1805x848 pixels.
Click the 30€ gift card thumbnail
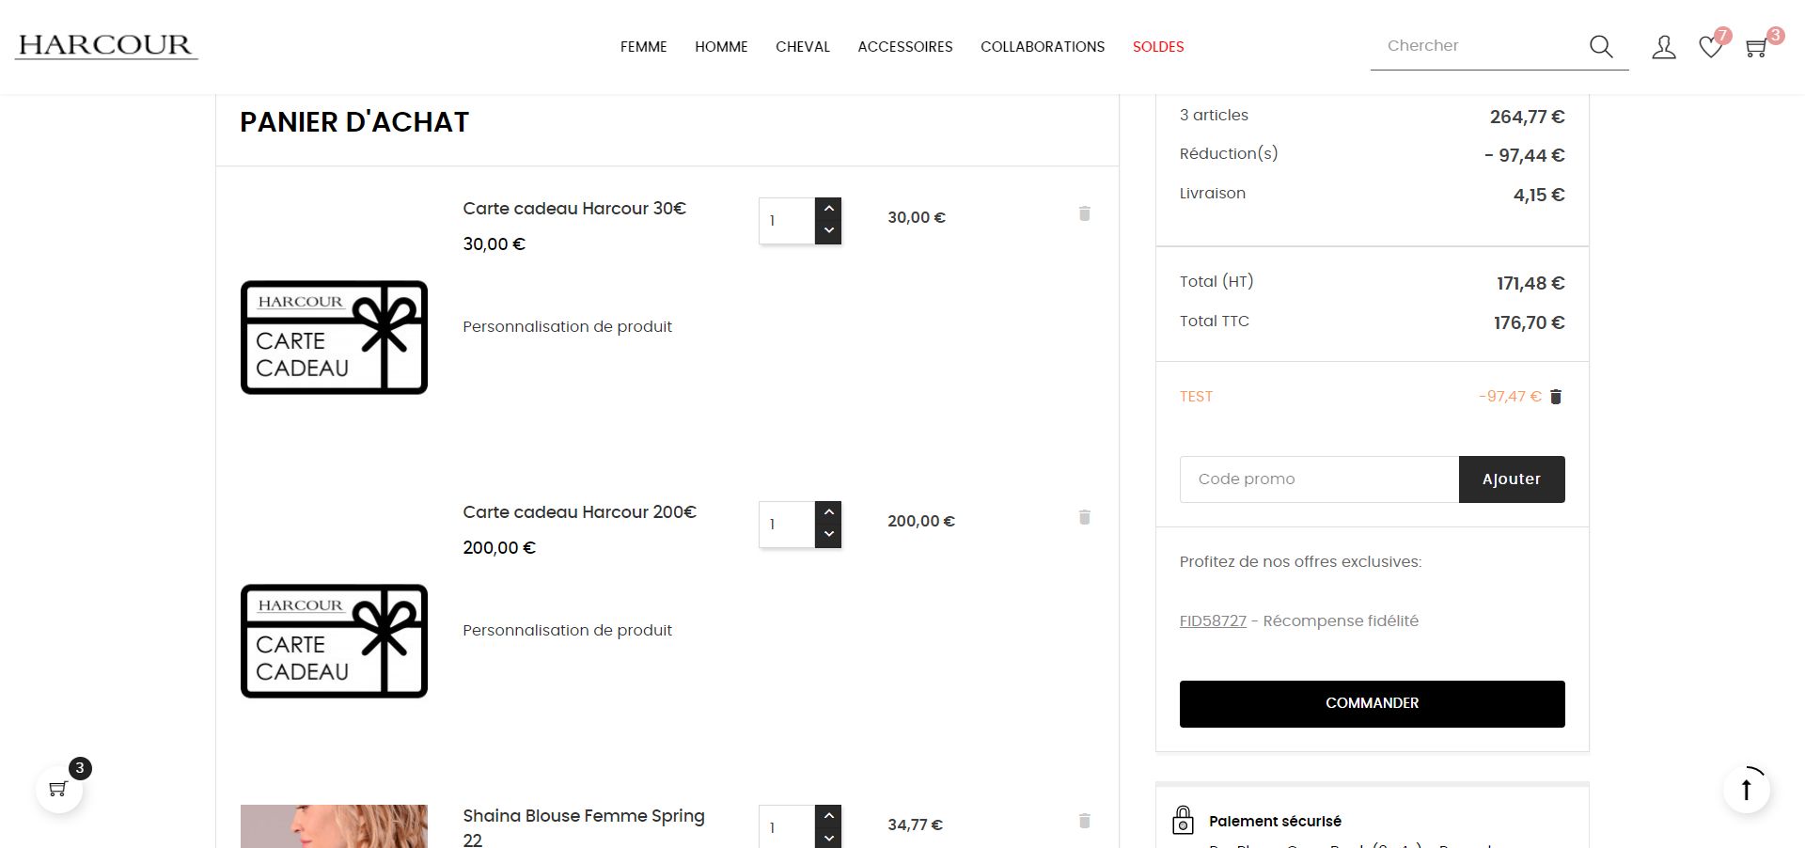334,338
